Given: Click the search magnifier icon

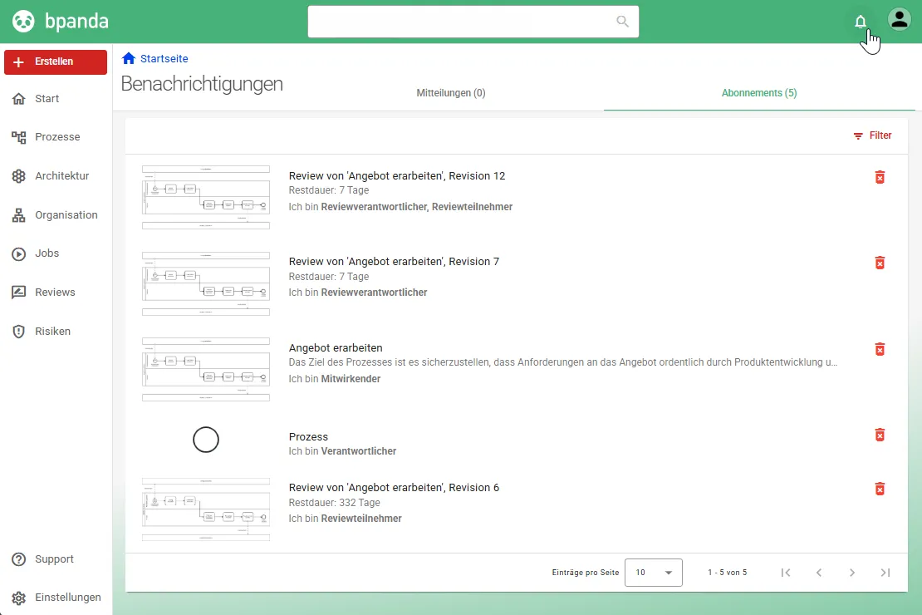Looking at the screenshot, I should click(x=622, y=21).
